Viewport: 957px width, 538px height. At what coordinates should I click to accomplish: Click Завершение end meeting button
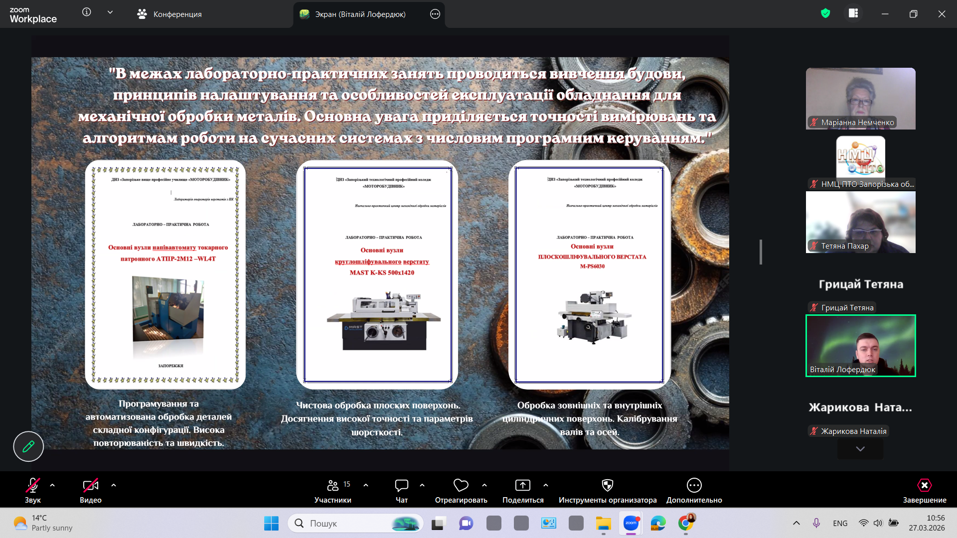(x=924, y=490)
